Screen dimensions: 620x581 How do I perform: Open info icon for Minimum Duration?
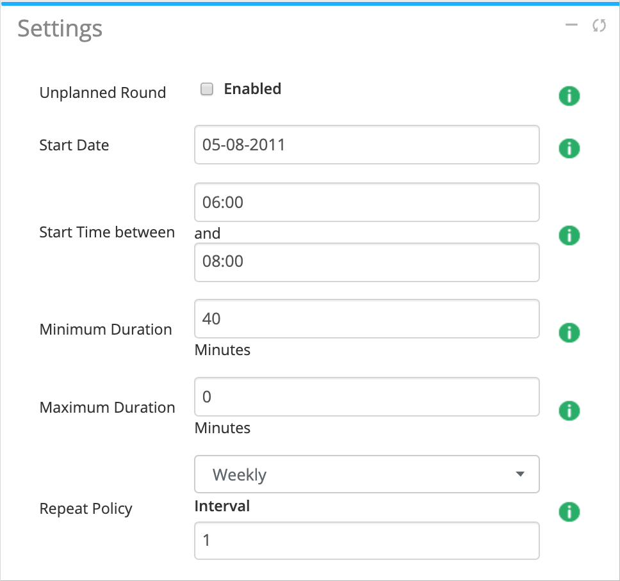(x=569, y=333)
